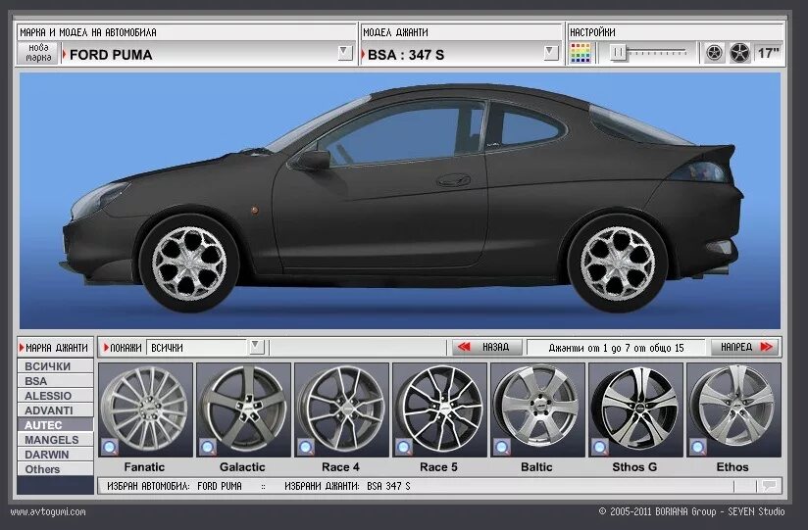Zoom the Sthos G wheel with magnifier icon

[x=599, y=447]
